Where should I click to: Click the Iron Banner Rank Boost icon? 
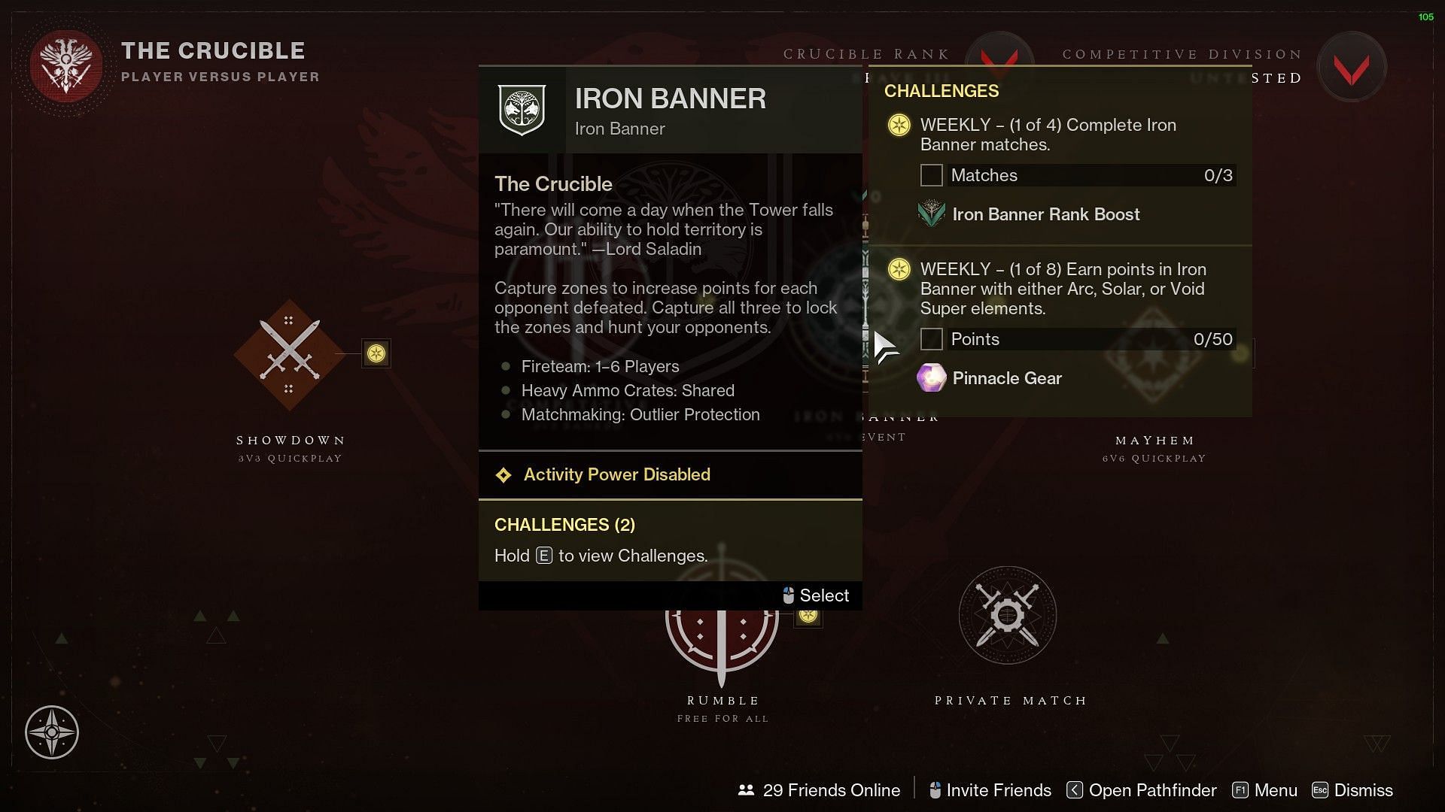931,214
